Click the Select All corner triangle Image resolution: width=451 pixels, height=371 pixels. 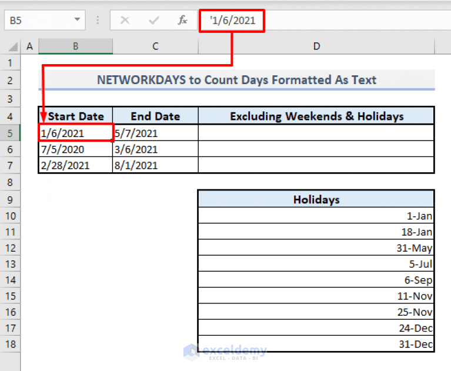[12, 46]
